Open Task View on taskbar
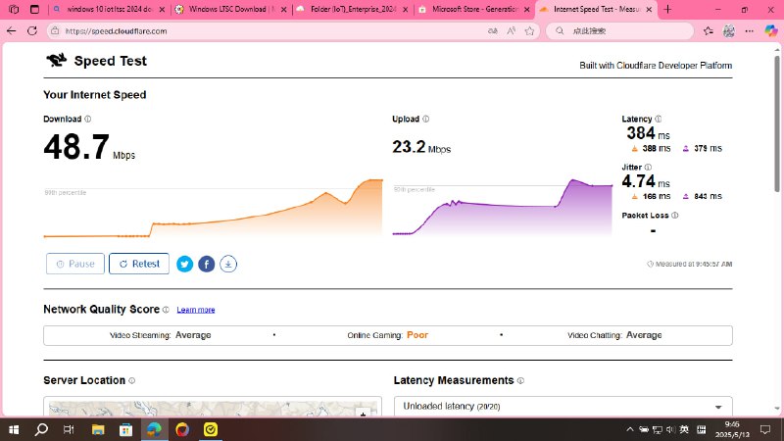Image resolution: width=784 pixels, height=441 pixels. point(69,429)
